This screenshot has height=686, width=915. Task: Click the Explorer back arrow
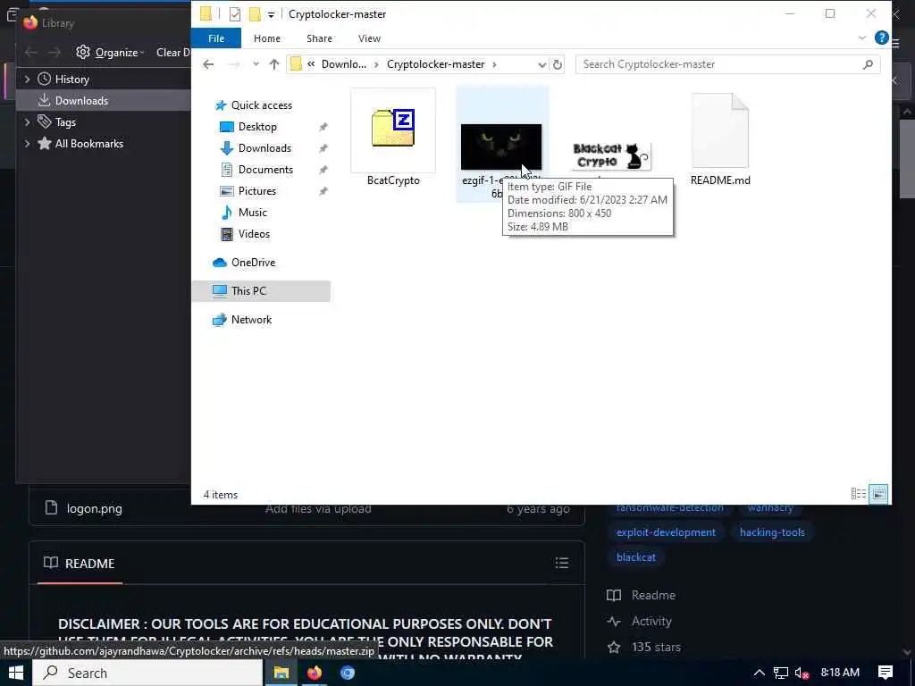pyautogui.click(x=208, y=64)
